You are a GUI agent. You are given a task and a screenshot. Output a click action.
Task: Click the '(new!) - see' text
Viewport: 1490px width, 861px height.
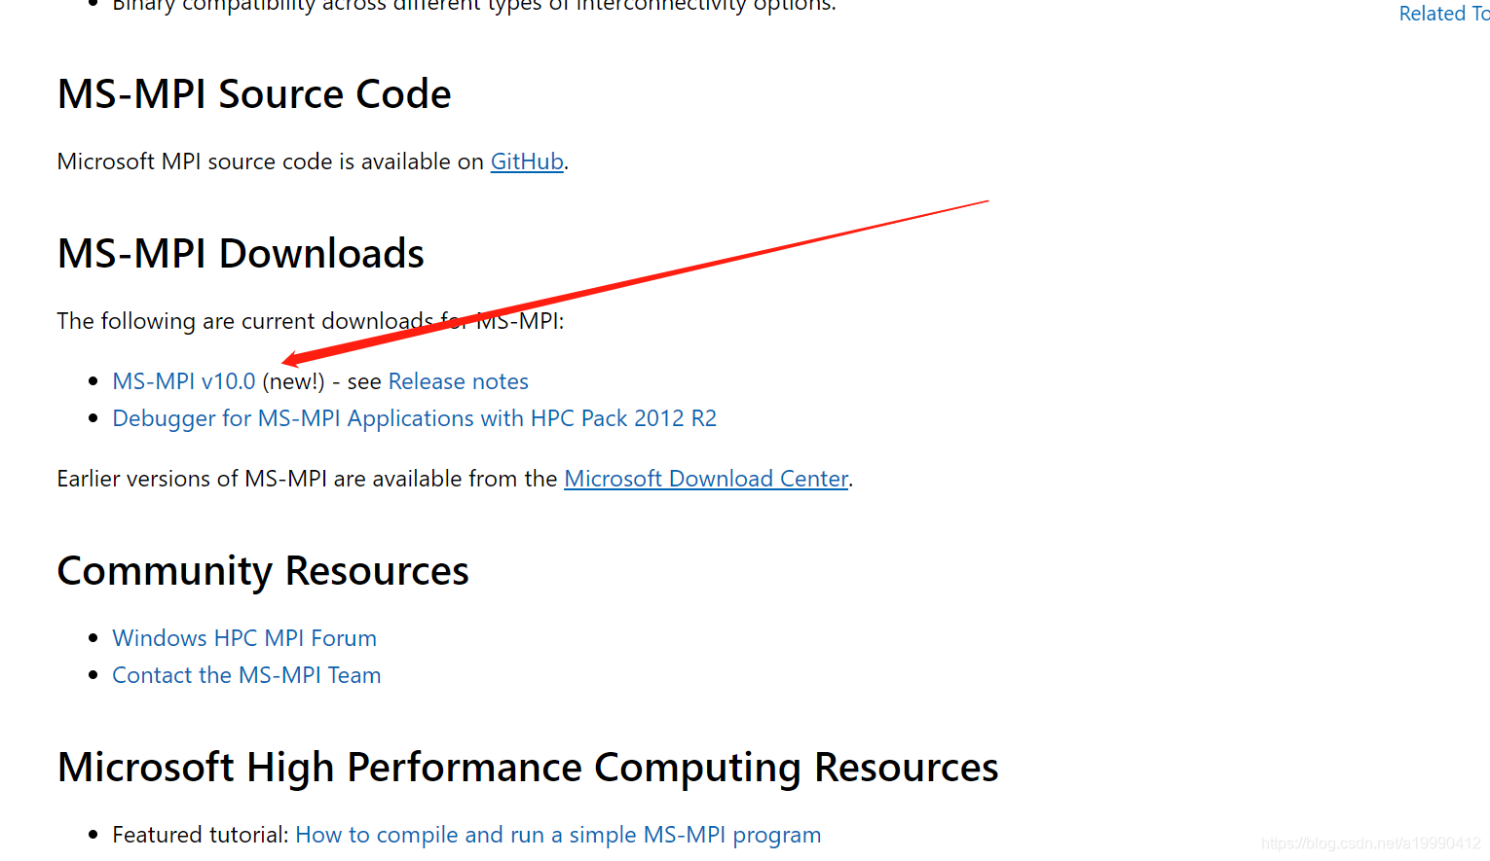pyautogui.click(x=321, y=381)
